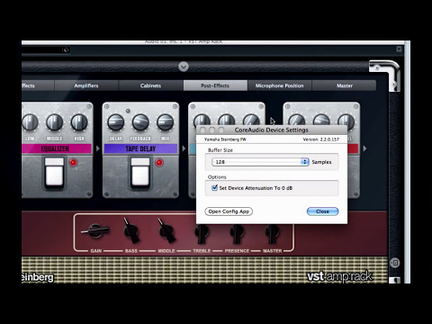Click the amplifier TREBLE knob
This screenshot has width=432, height=324.
(x=202, y=234)
